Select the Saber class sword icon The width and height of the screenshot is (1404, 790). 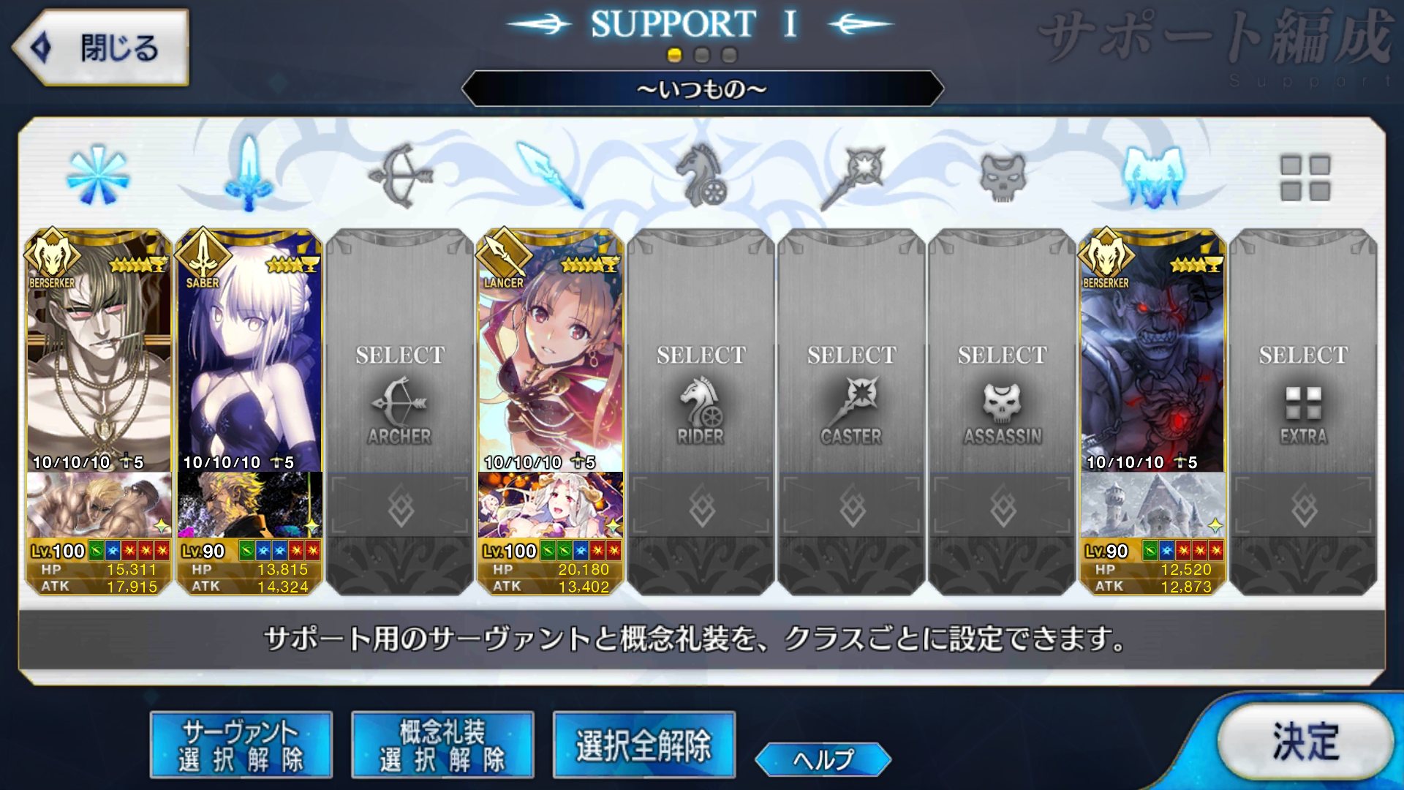point(249,174)
